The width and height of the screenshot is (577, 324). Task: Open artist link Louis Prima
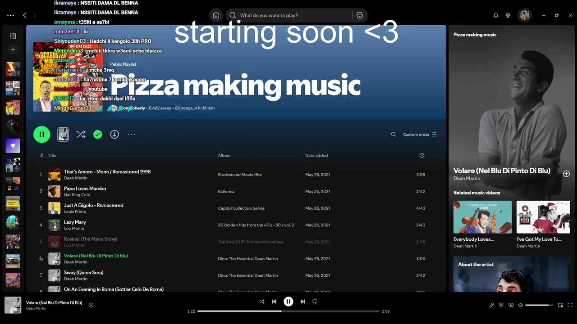pyautogui.click(x=74, y=211)
